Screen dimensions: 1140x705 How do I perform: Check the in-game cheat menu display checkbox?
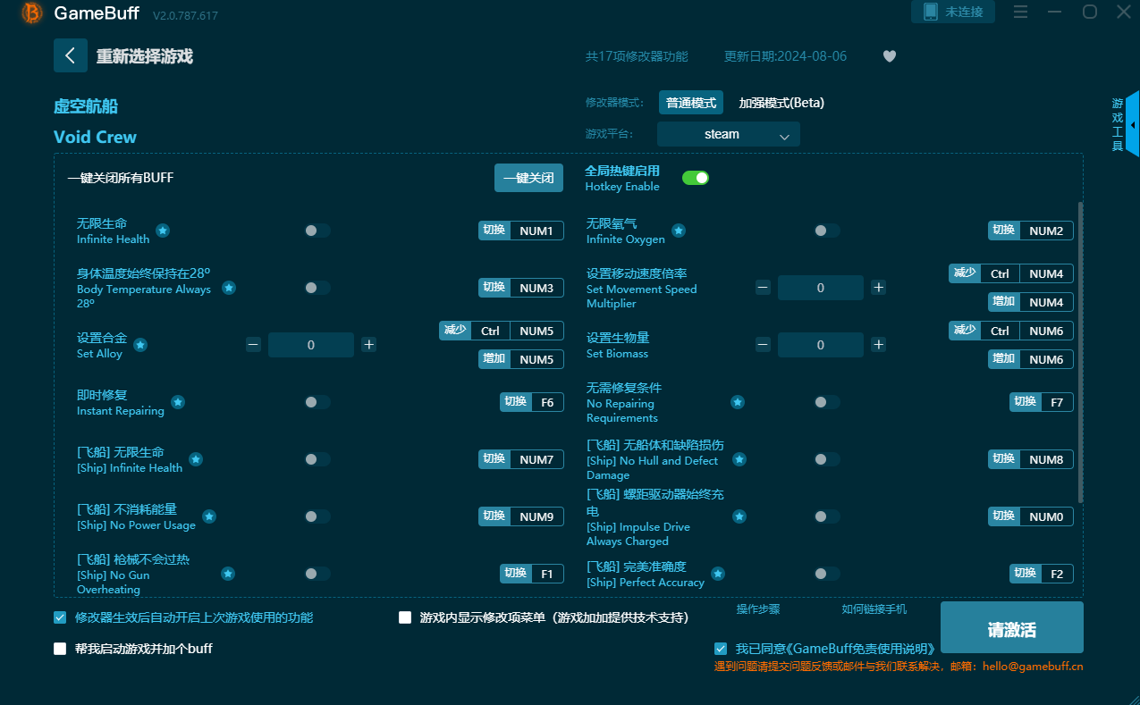tap(405, 617)
